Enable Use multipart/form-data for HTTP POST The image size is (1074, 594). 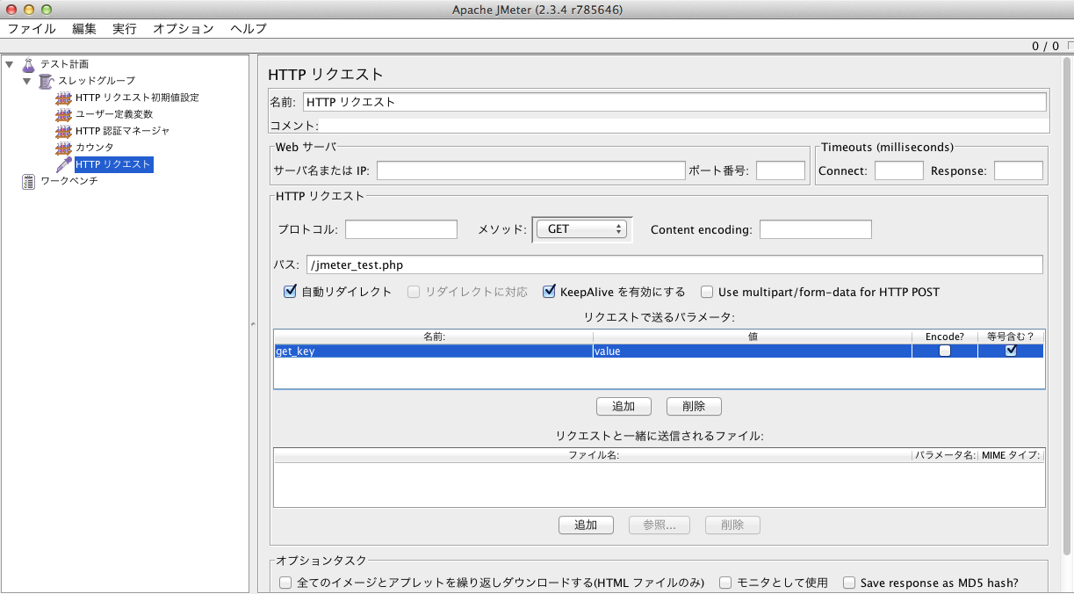click(707, 292)
